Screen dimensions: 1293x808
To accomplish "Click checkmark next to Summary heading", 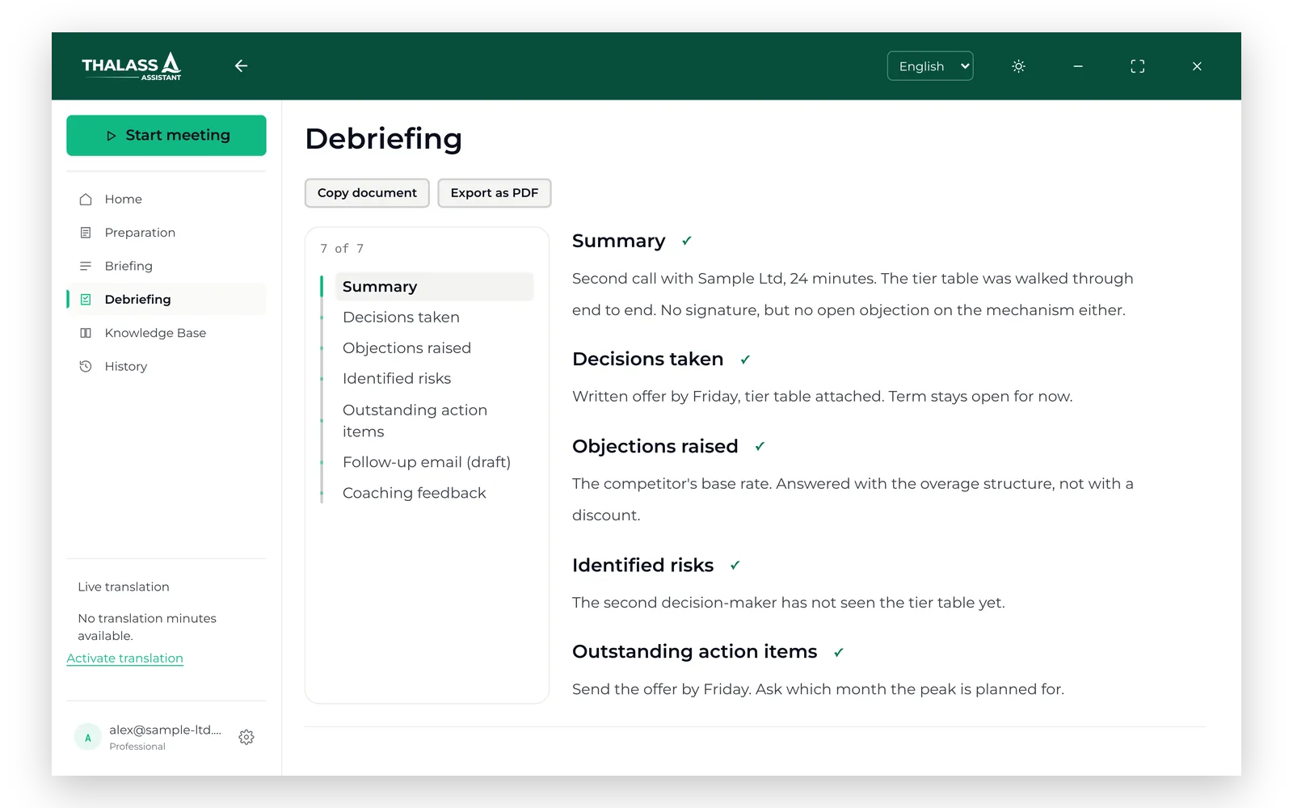I will coord(687,241).
